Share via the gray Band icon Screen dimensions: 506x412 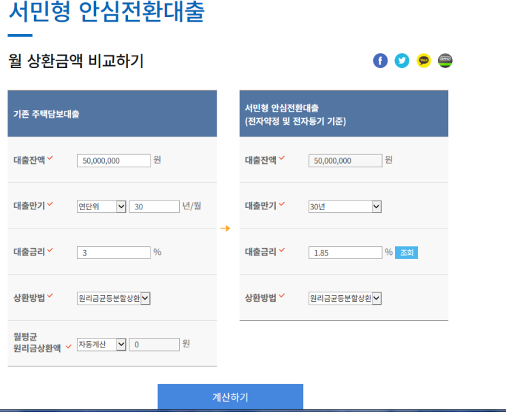[445, 61]
